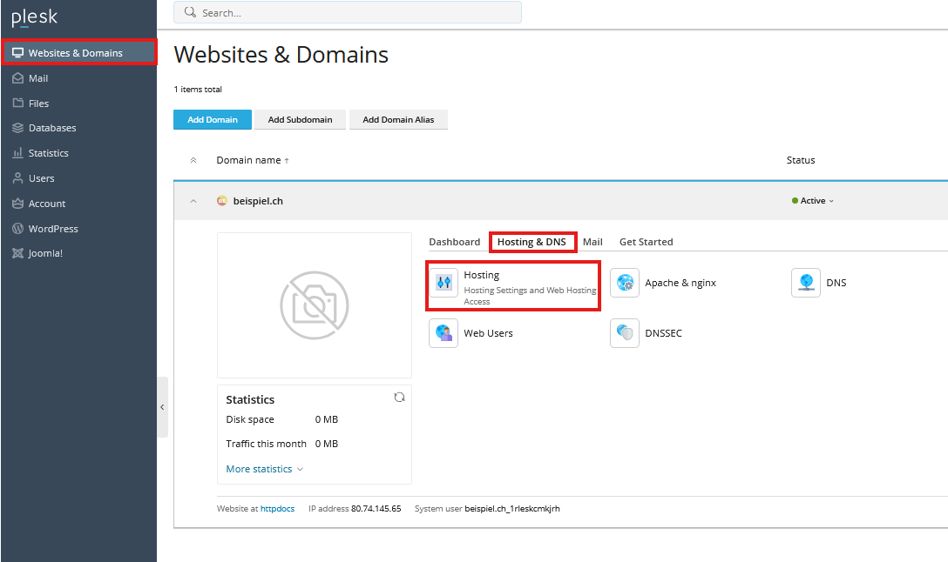The height and width of the screenshot is (562, 948).
Task: Open WordPress in the sidebar
Action: click(x=52, y=229)
